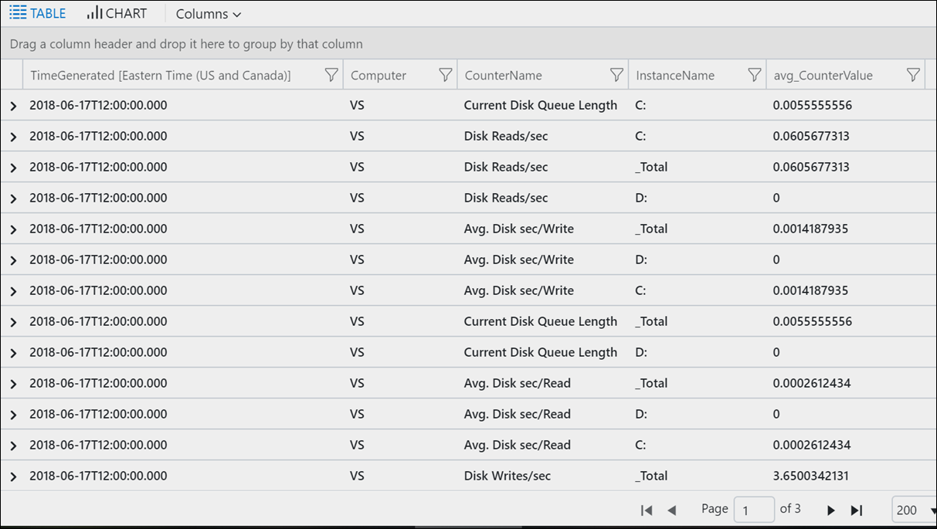Go to the previous page
The image size is (937, 529).
coord(672,510)
